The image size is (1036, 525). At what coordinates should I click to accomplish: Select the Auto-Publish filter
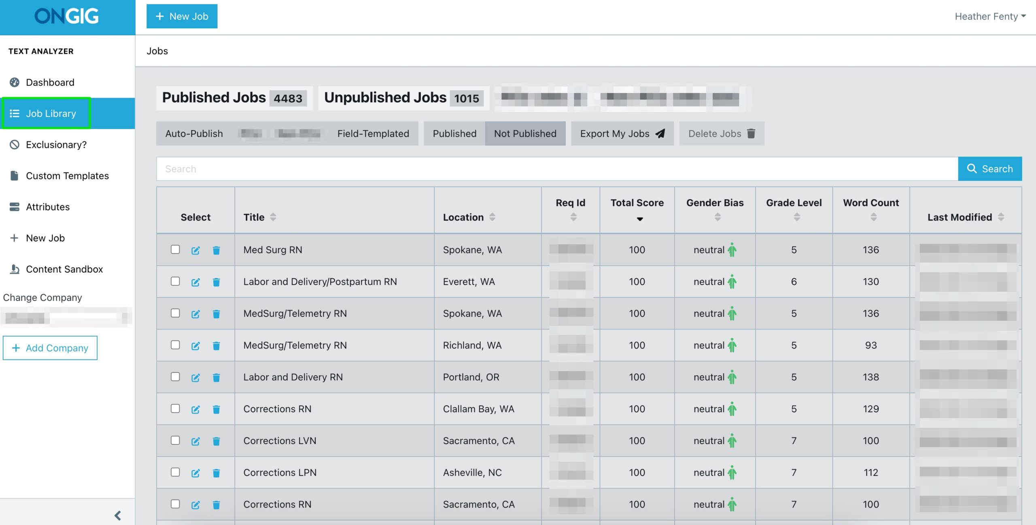194,134
